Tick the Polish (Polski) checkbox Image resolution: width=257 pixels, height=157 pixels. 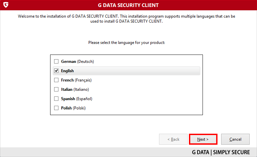(x=56, y=108)
